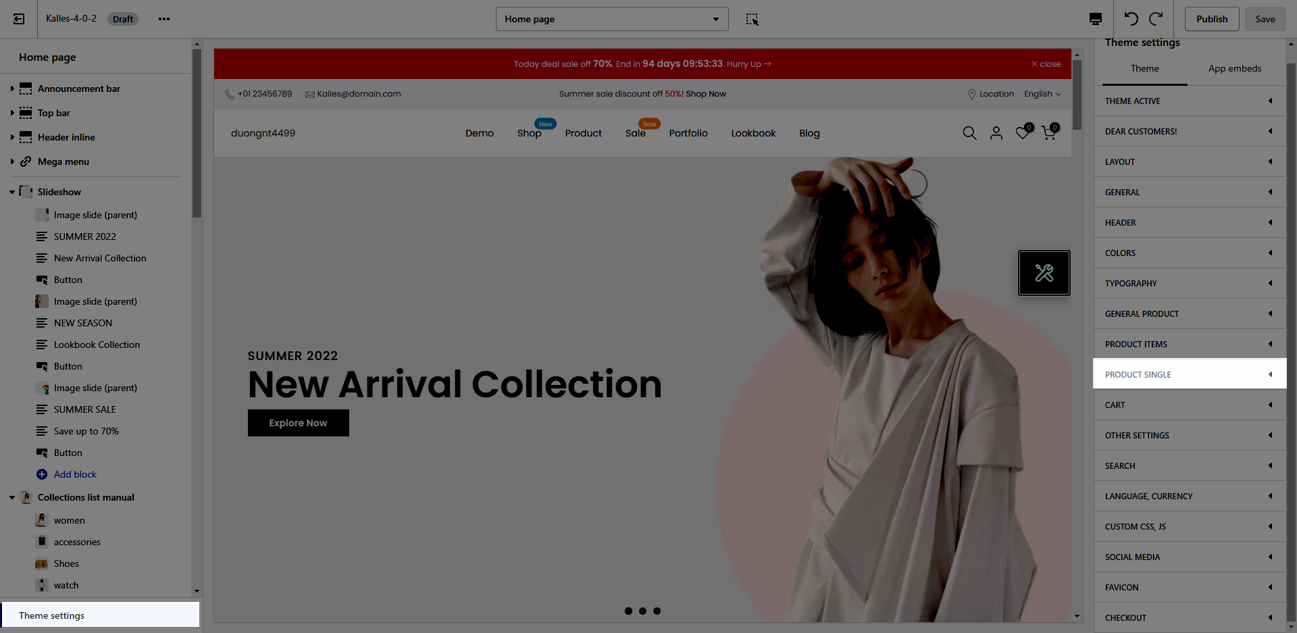Expand the CART settings group
This screenshot has width=1297, height=633.
click(1190, 405)
